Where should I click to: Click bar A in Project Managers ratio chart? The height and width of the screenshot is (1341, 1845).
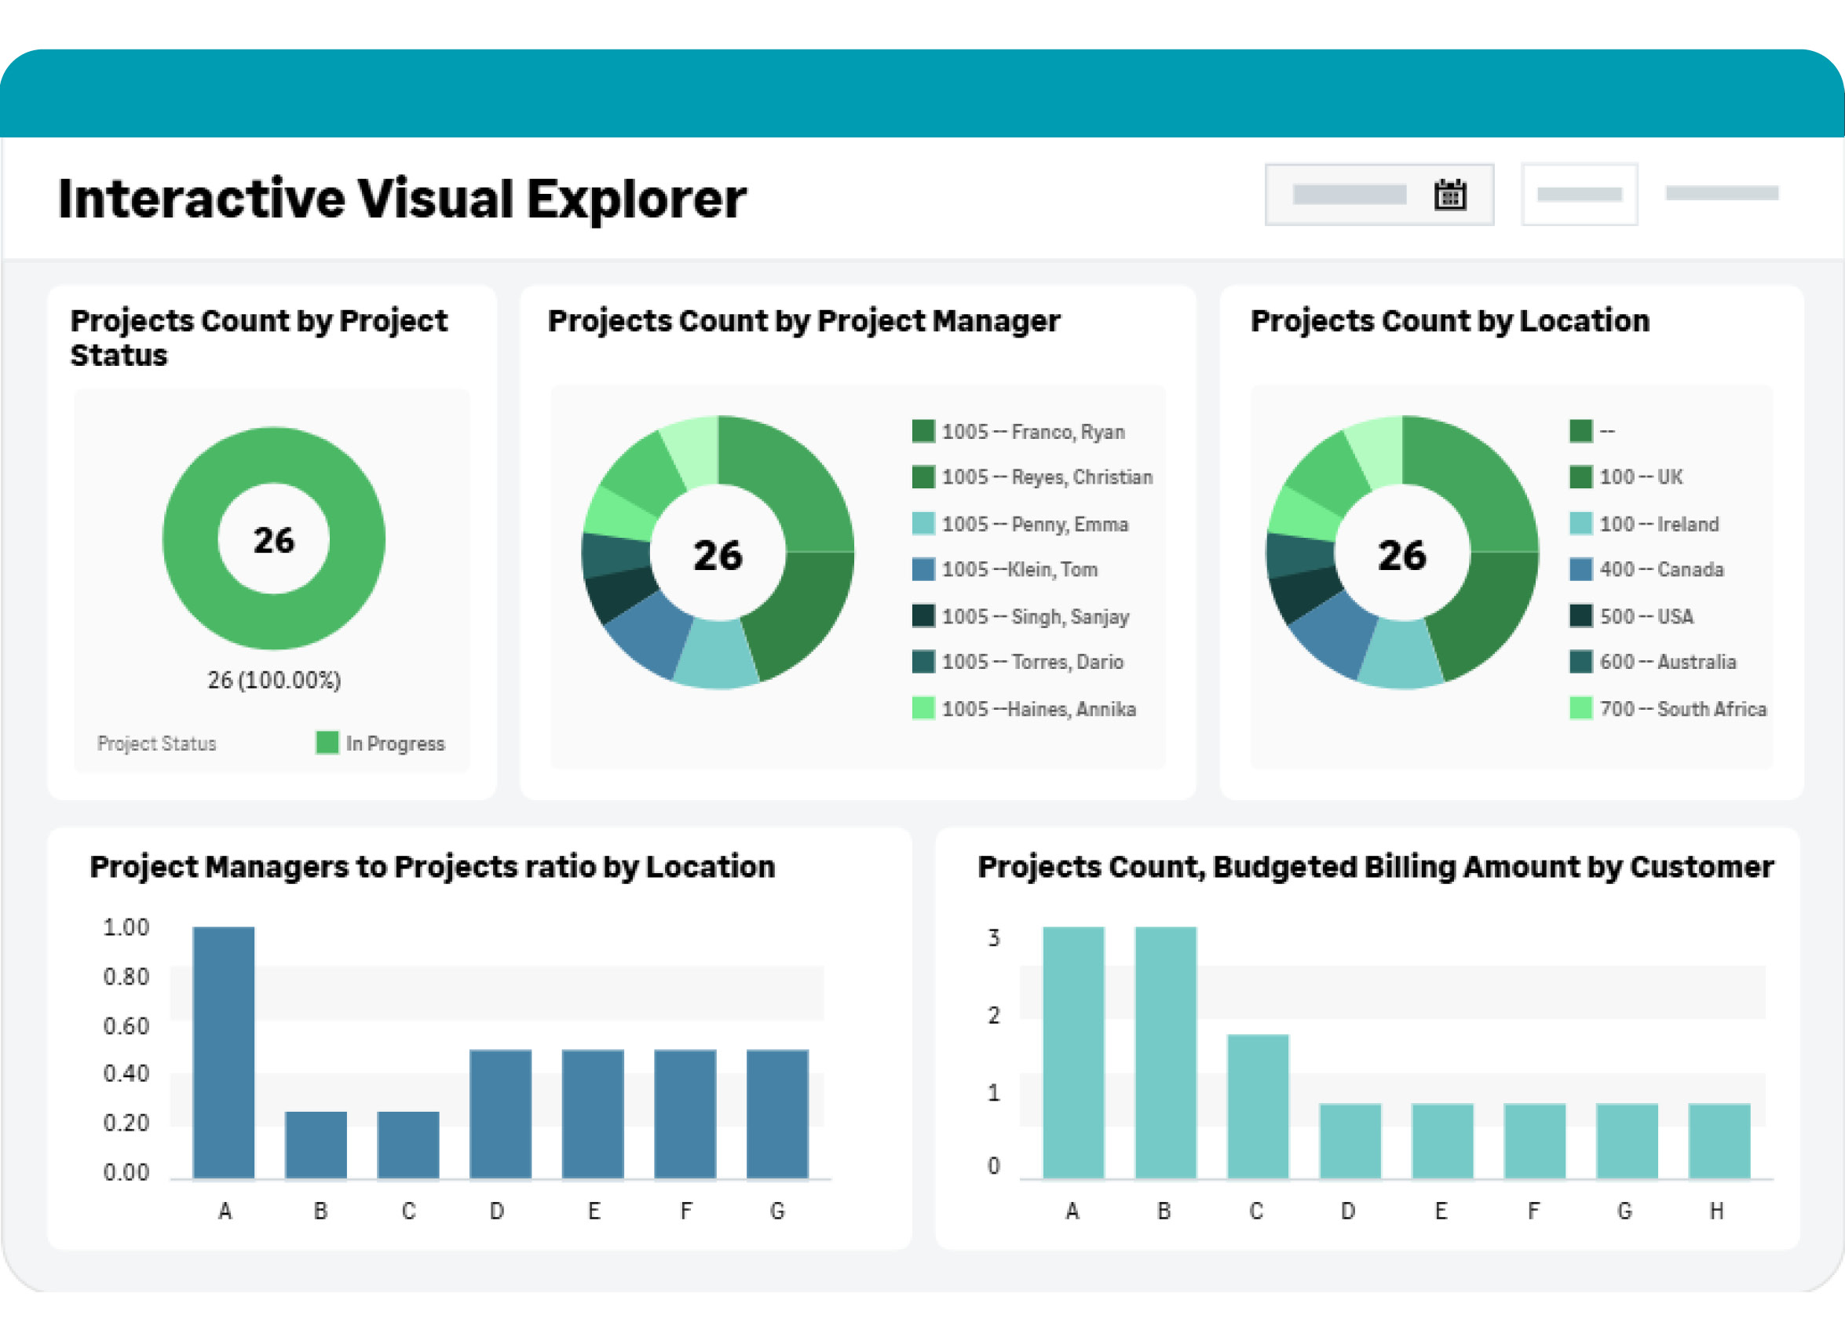[224, 1051]
